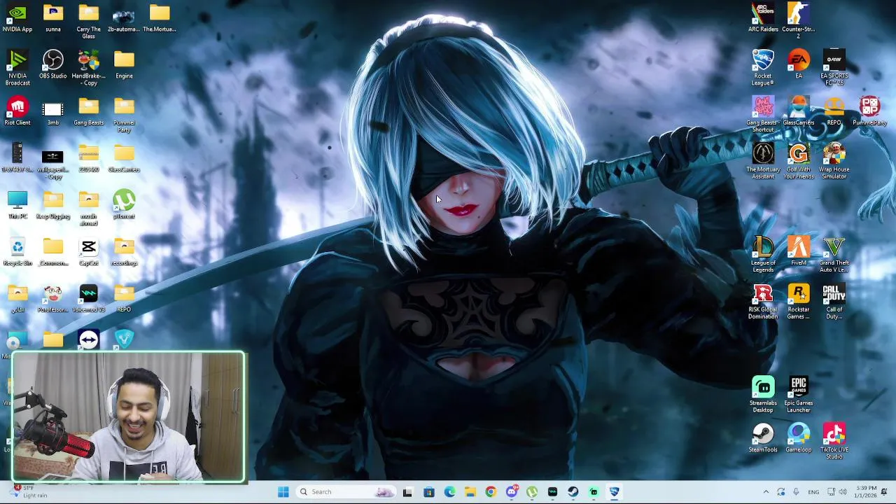896x504 pixels.
Task: Select the PummelParty game shortcut icon
Action: click(x=870, y=112)
